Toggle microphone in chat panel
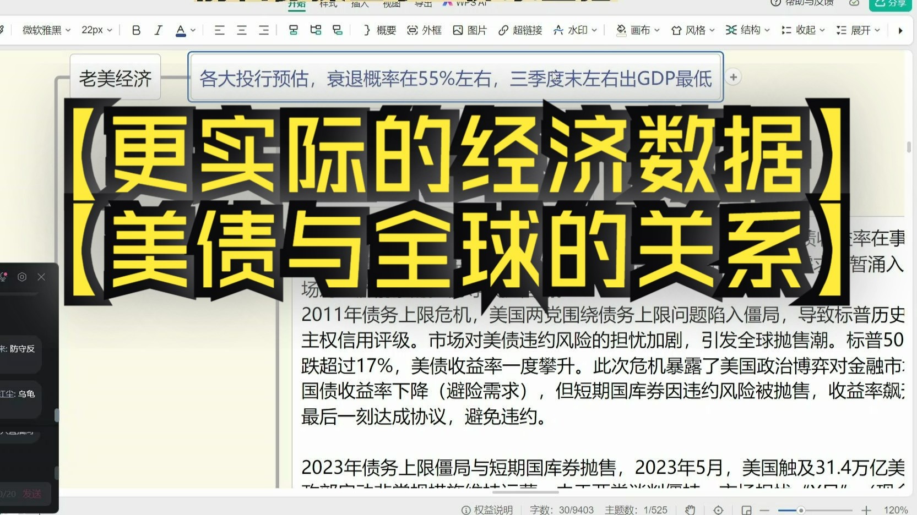Image resolution: width=917 pixels, height=515 pixels. 4,277
